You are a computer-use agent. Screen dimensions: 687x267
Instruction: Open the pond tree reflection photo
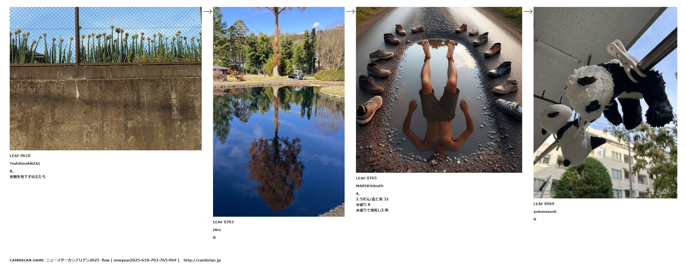pos(279,112)
